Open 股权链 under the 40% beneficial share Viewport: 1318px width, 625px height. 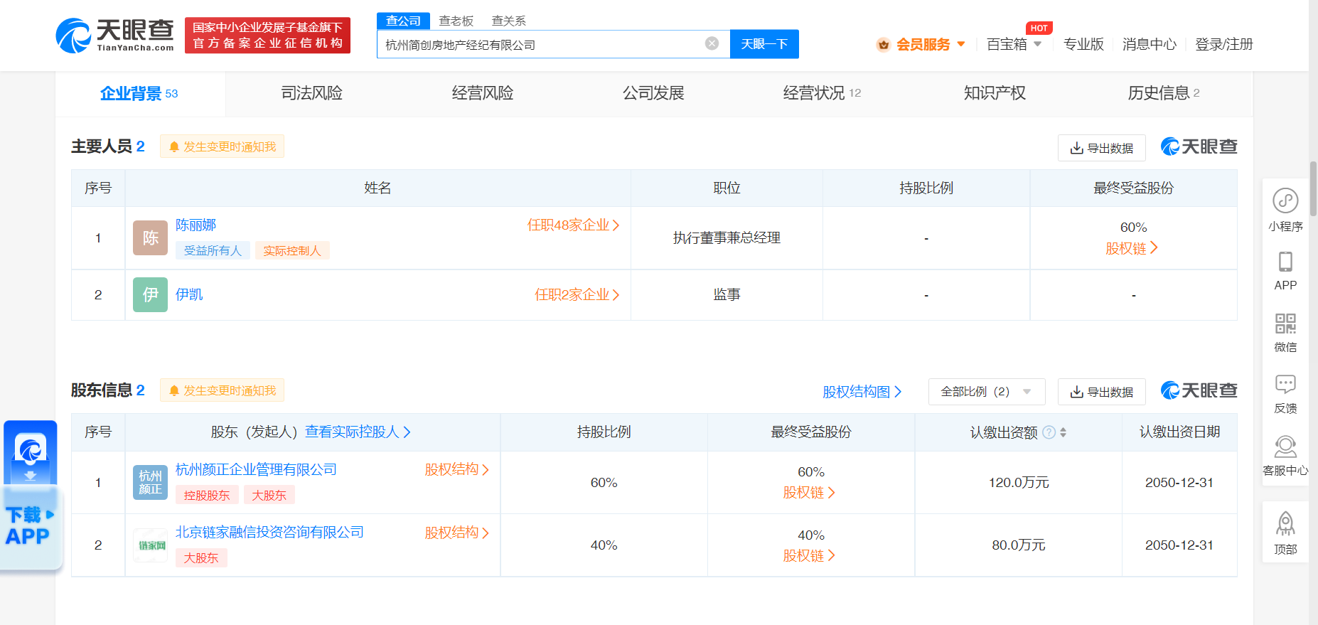point(809,556)
